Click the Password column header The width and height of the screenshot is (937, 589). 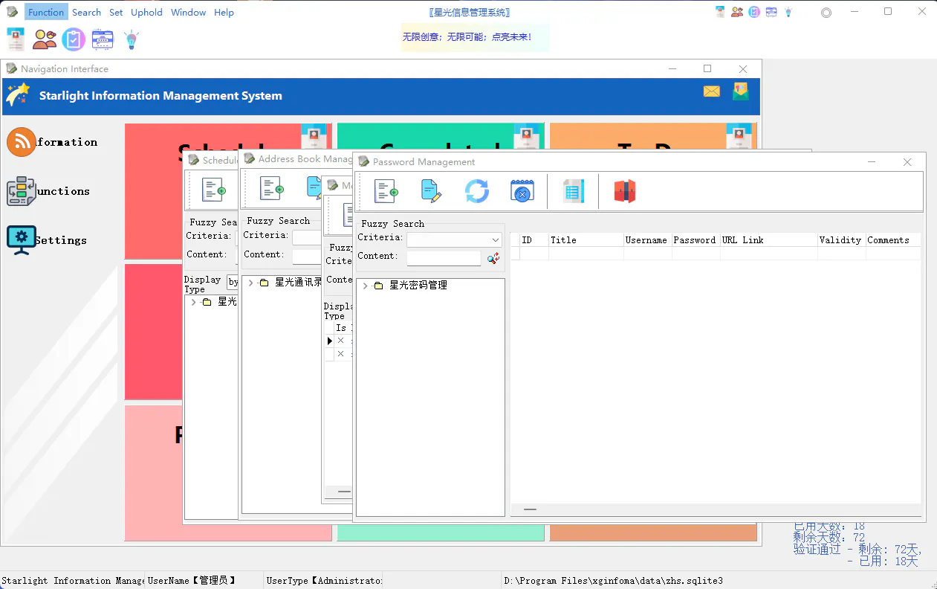696,240
